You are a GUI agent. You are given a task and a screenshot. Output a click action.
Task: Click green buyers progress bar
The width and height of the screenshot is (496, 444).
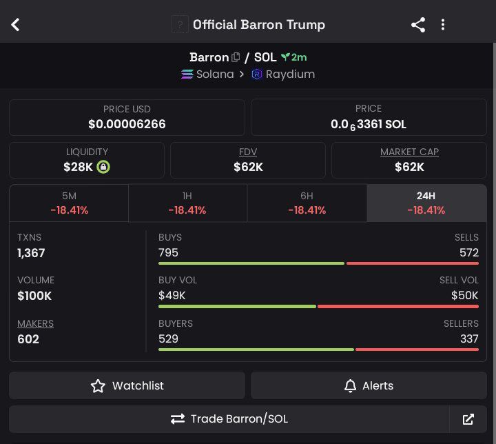[256, 350]
